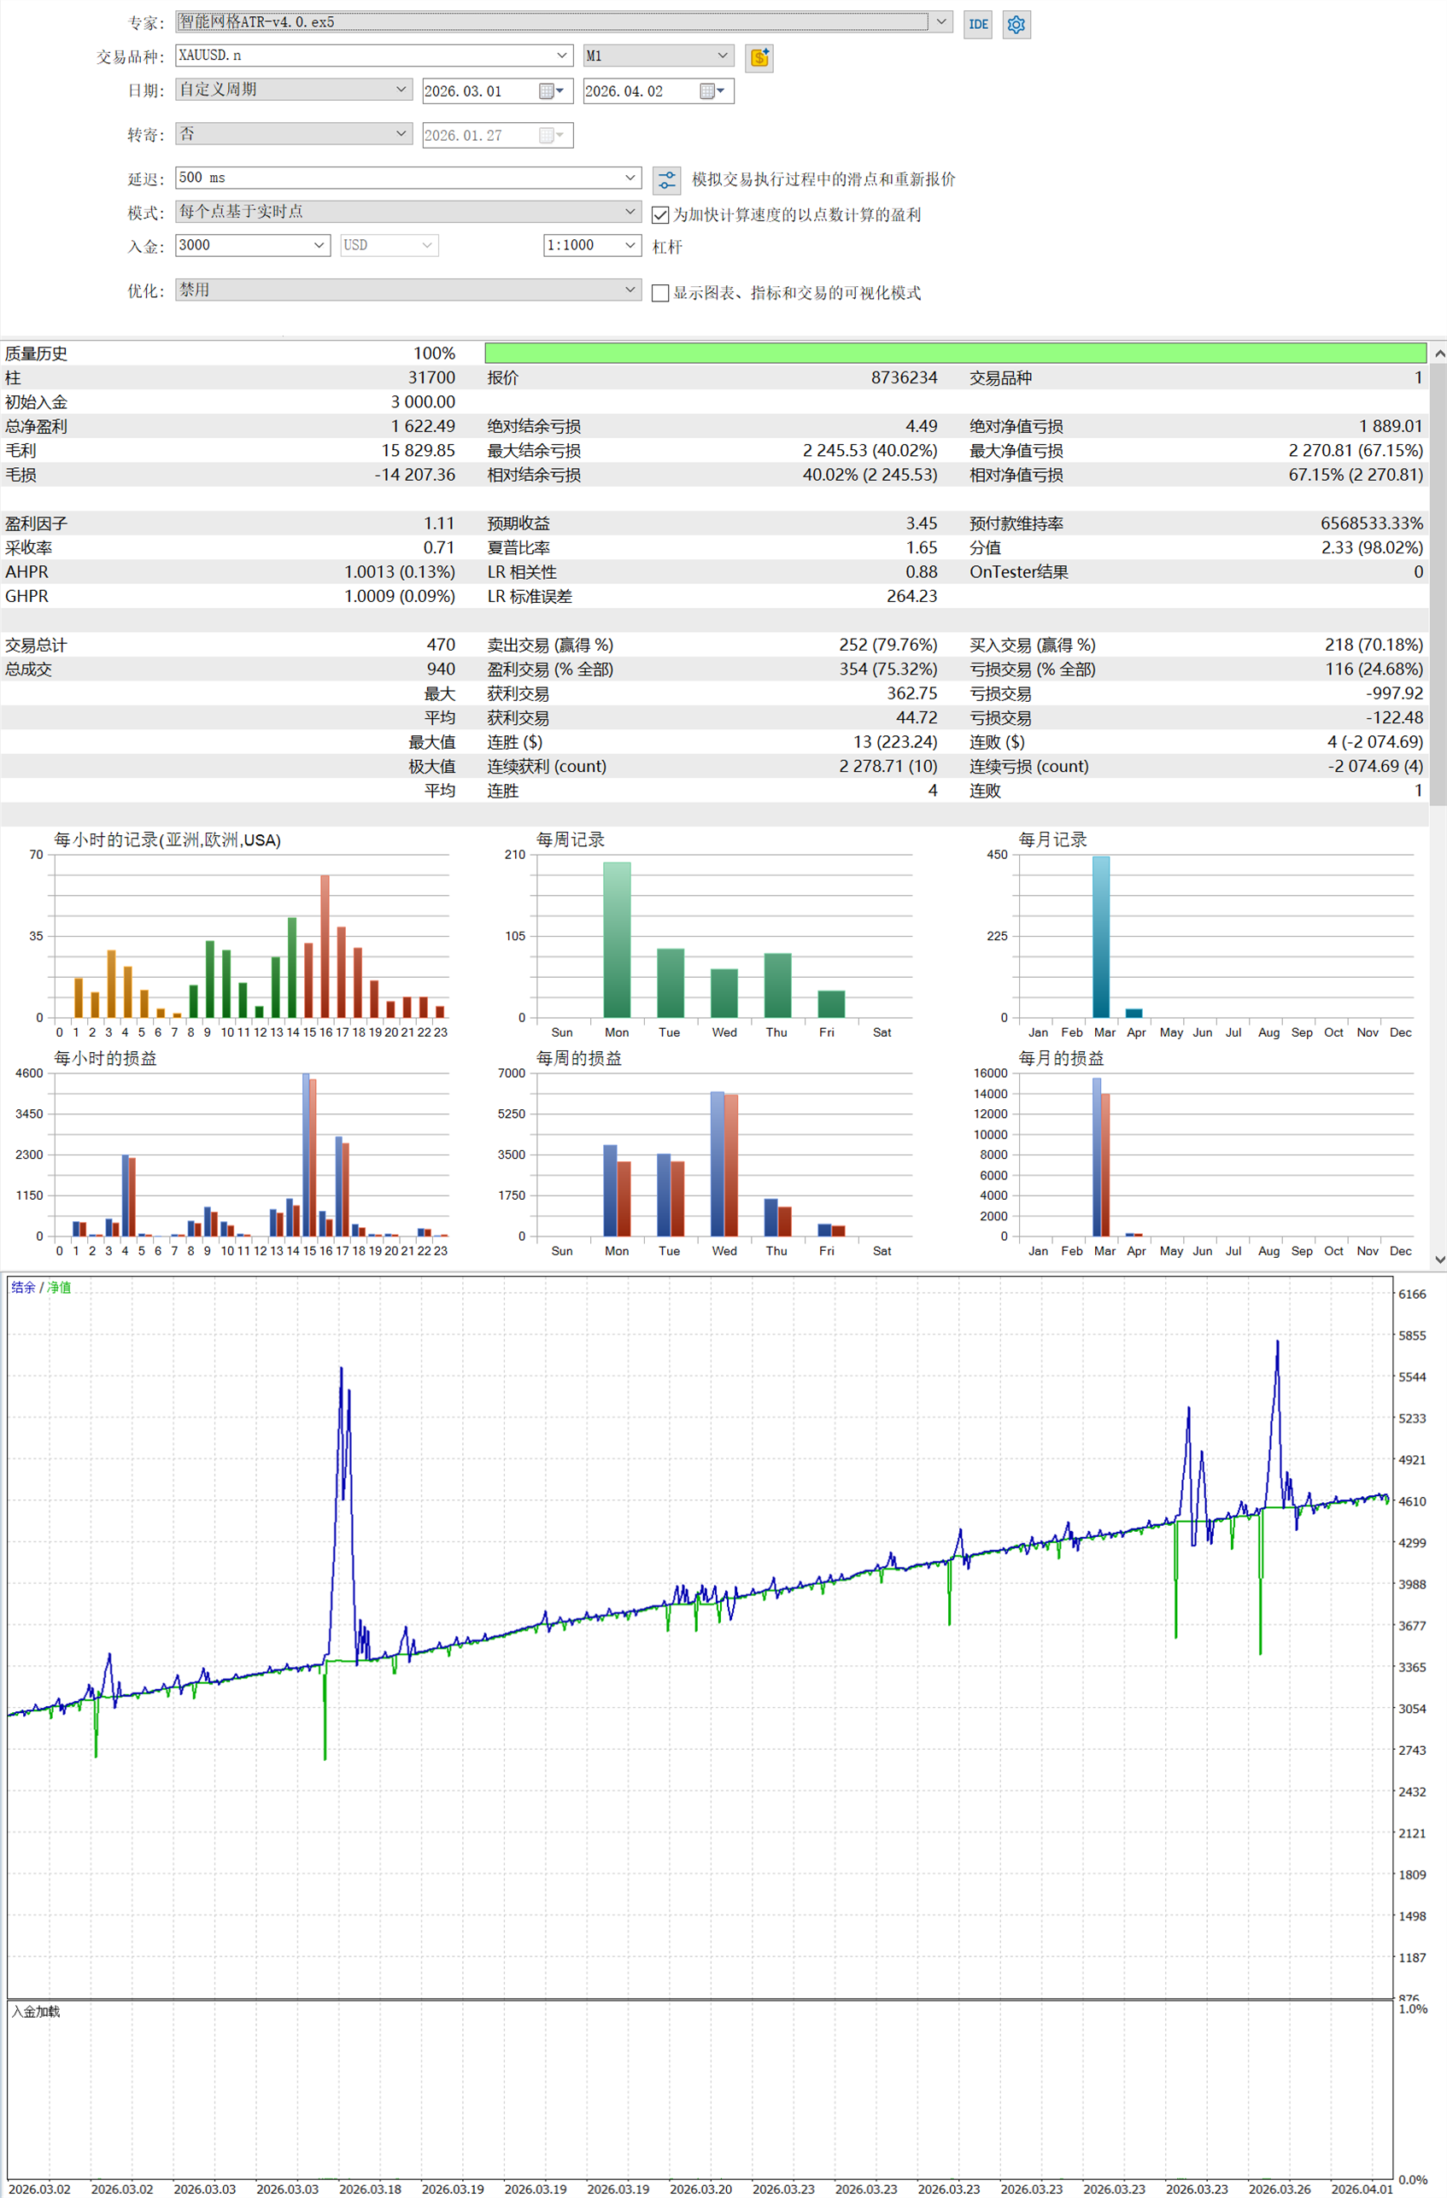Click the 净值 legend label on balance chart
Screen dimensions: 1447x2198
59,1288
